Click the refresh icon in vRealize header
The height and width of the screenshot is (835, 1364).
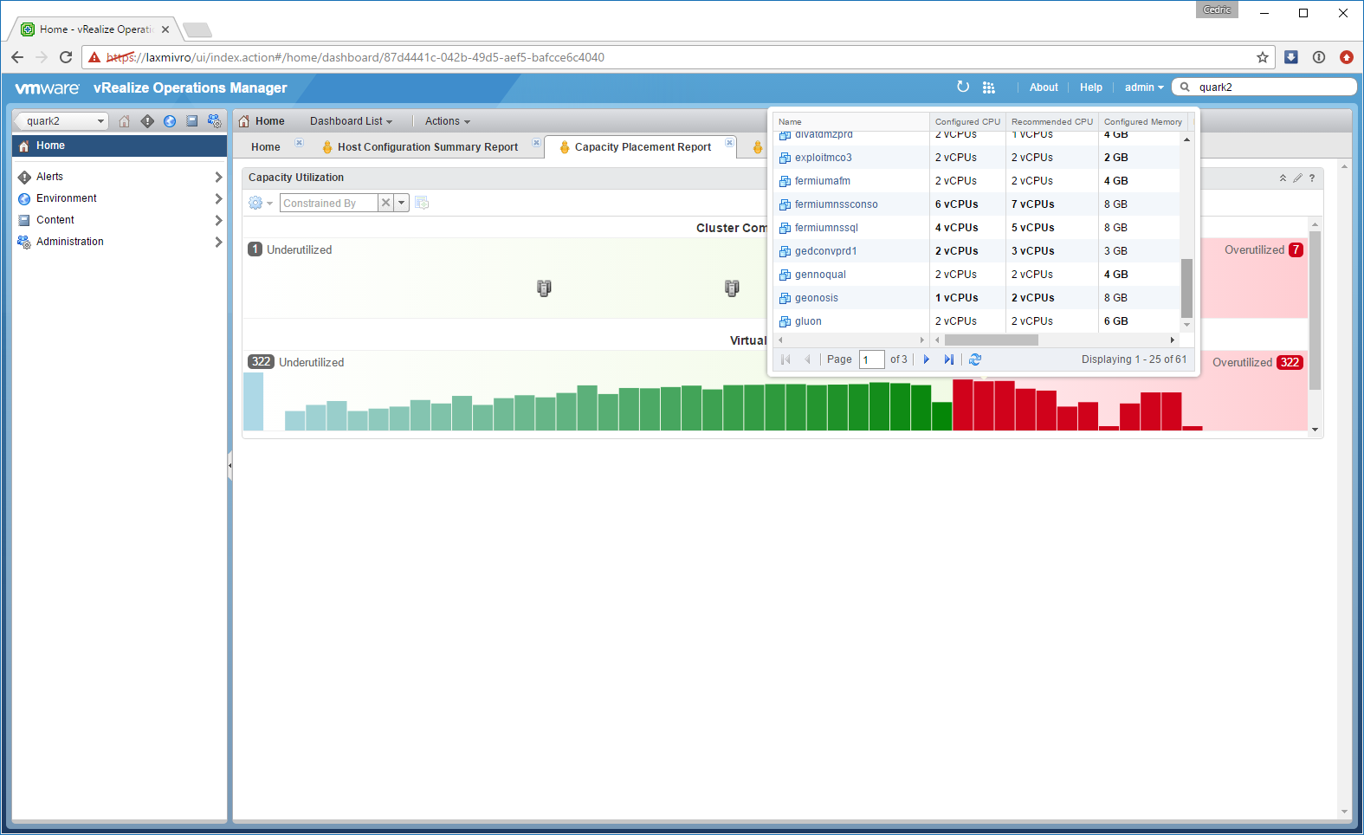(x=963, y=87)
